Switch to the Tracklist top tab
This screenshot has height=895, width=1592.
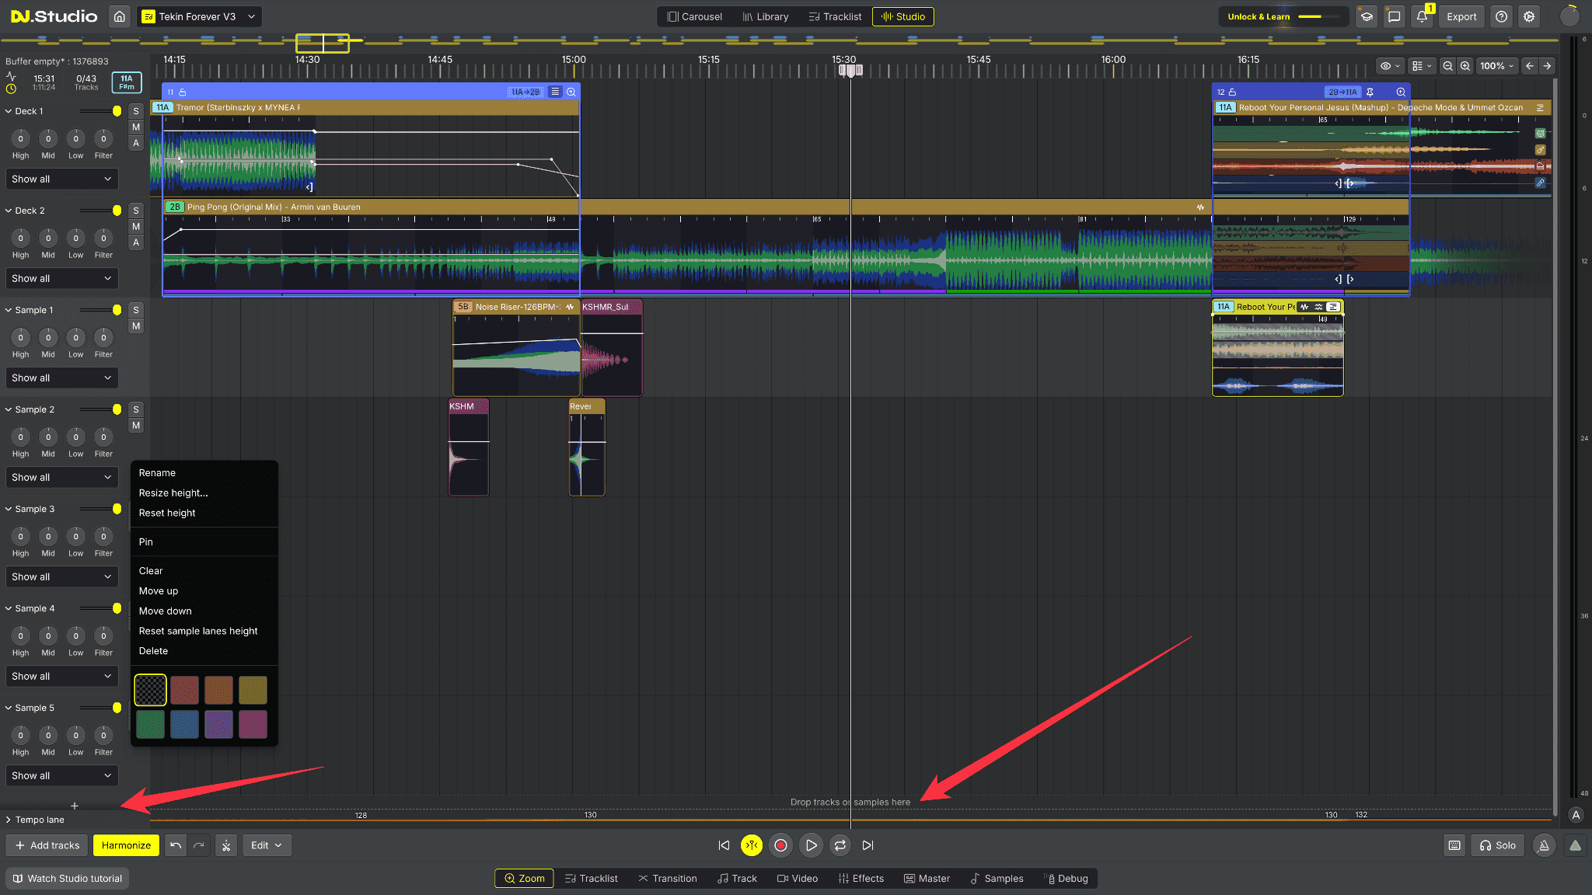[x=835, y=16]
